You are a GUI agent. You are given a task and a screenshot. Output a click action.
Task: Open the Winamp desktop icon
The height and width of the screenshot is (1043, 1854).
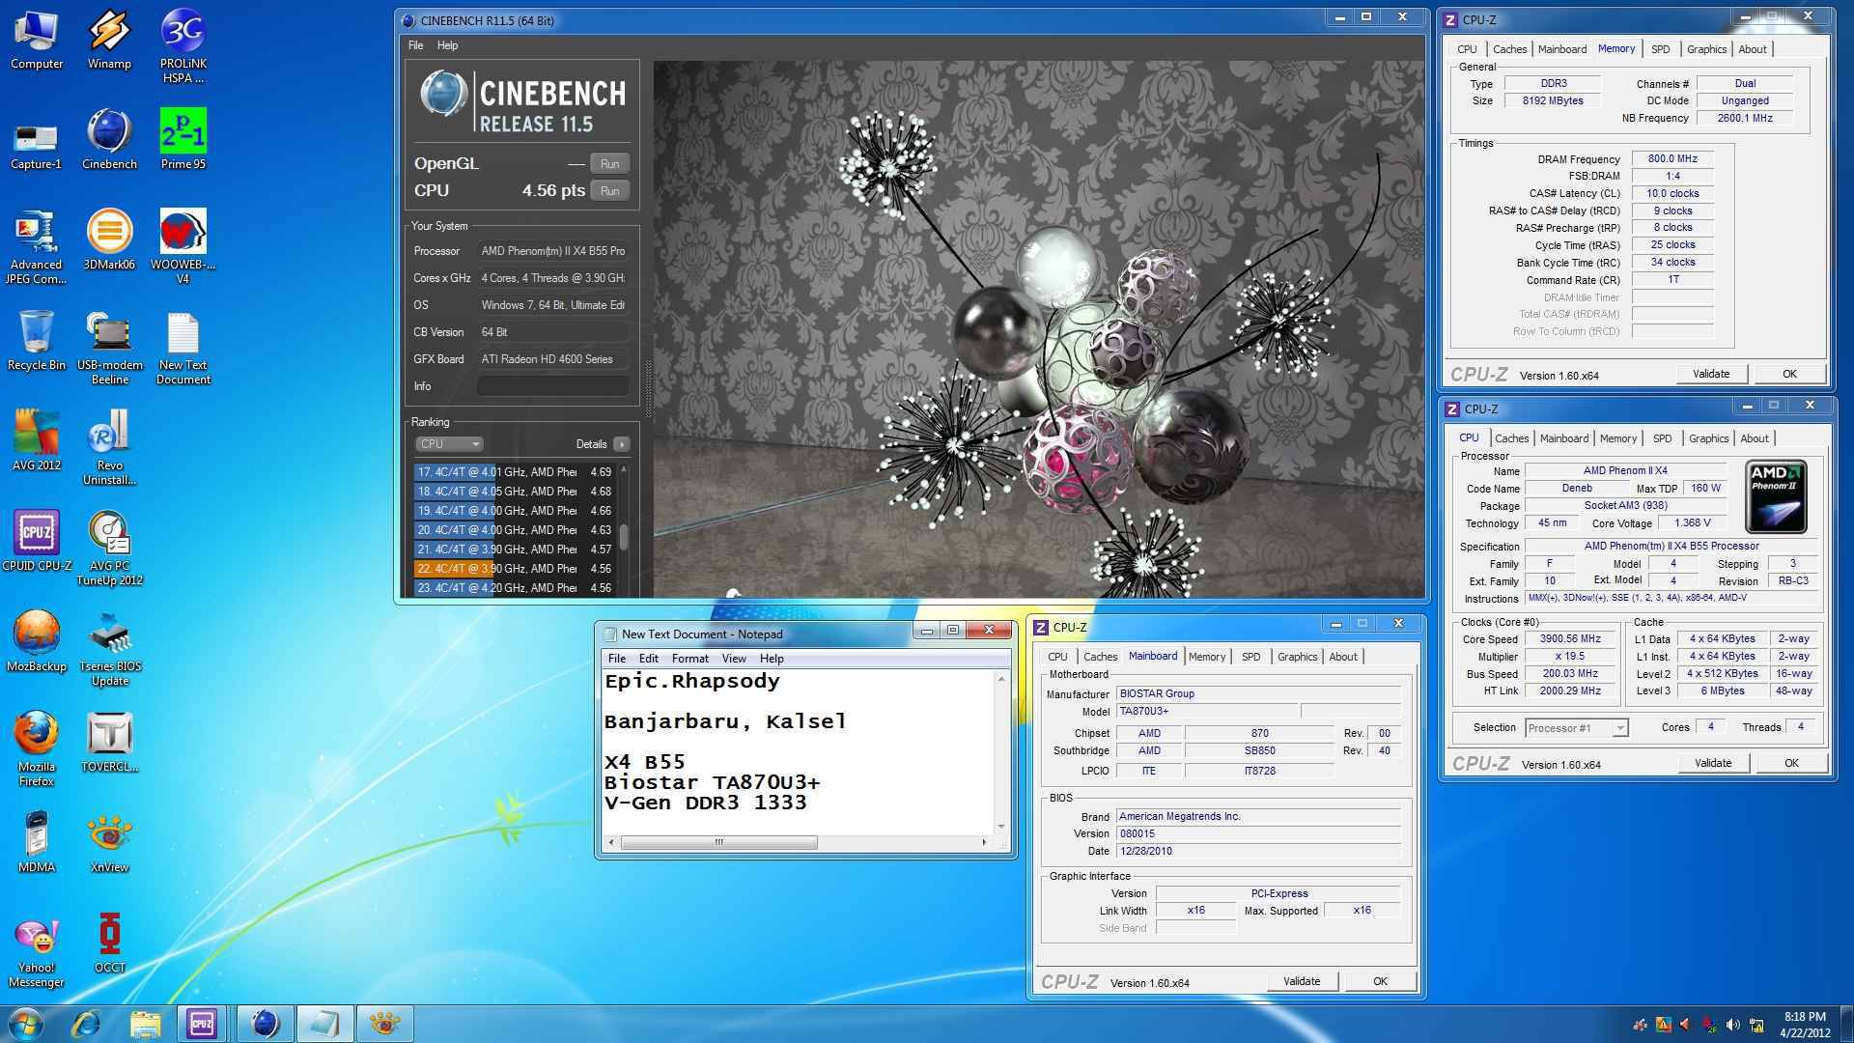[x=109, y=41]
